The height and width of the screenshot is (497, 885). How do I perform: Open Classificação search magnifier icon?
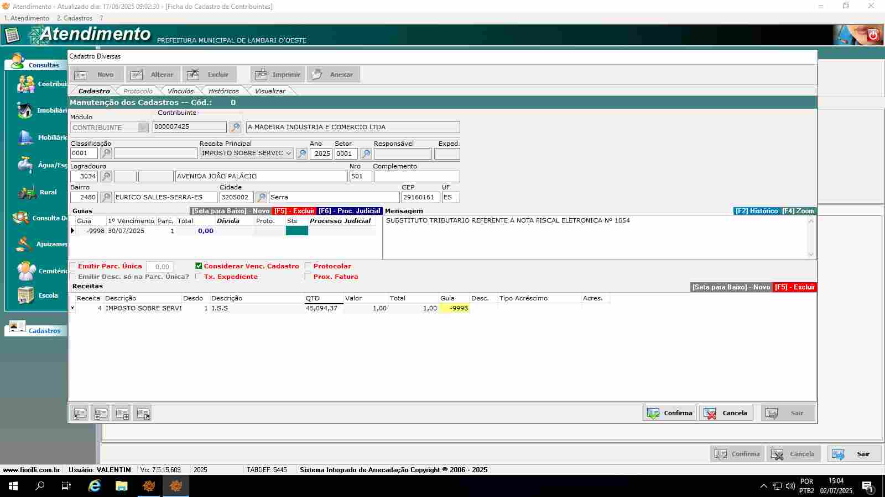(106, 154)
